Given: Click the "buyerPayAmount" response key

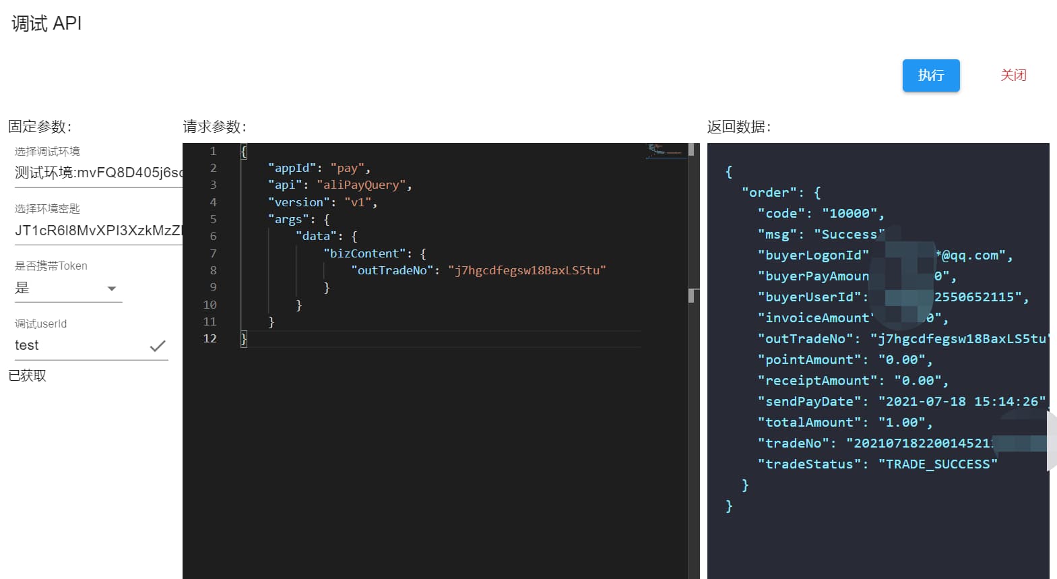Looking at the screenshot, I should [x=813, y=276].
